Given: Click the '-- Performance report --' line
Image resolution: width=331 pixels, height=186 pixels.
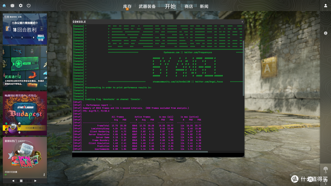Looking at the screenshot, I should [97, 105].
